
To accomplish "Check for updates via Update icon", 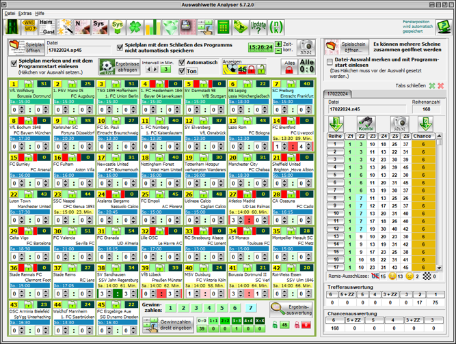I will 258,27.
